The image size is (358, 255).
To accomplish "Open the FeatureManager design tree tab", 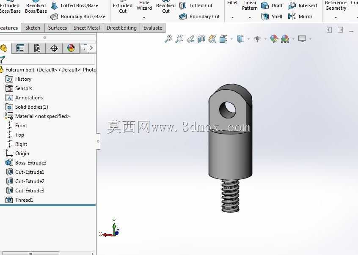I will point(5,48).
